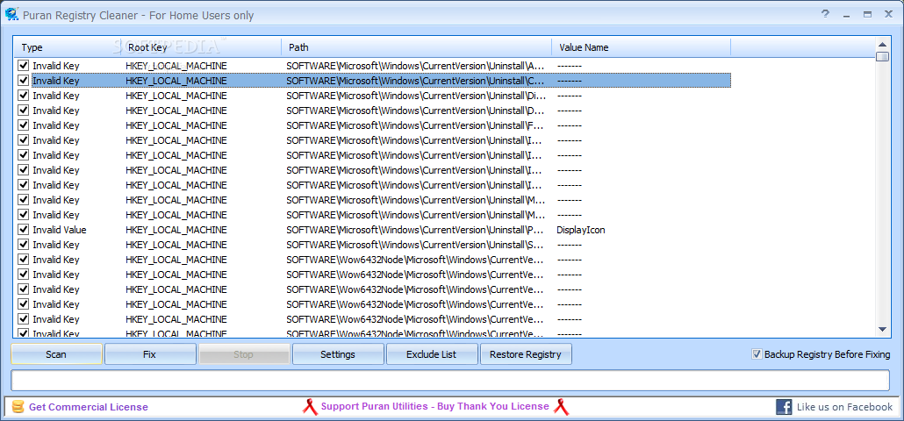Click the path ending Uninstall\F...
Screen dimensions: 904x421
tap(414, 125)
